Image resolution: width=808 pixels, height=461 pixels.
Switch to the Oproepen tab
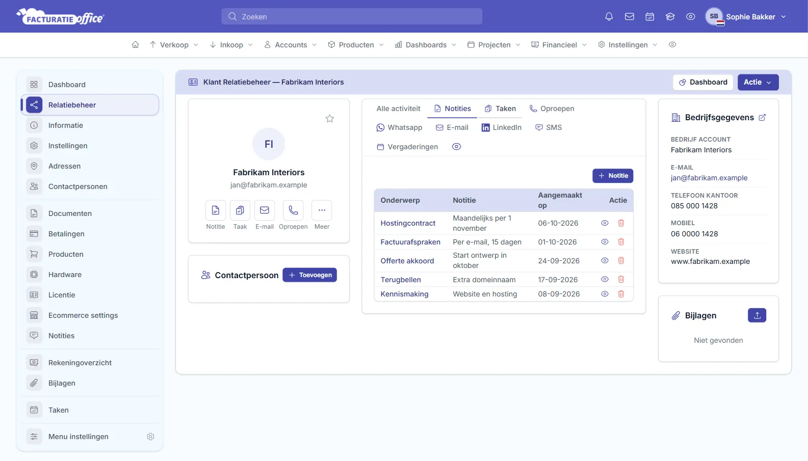pyautogui.click(x=552, y=109)
